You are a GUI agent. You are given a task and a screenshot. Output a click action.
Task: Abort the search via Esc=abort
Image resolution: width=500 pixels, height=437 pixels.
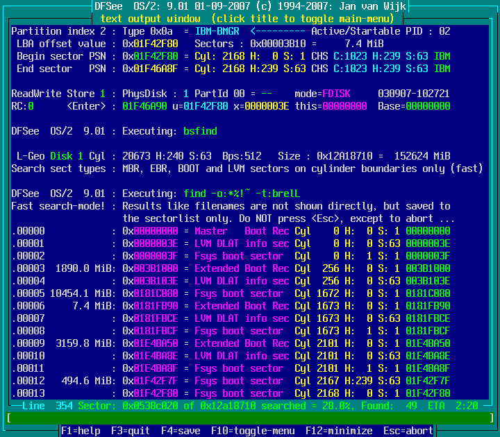point(408,431)
